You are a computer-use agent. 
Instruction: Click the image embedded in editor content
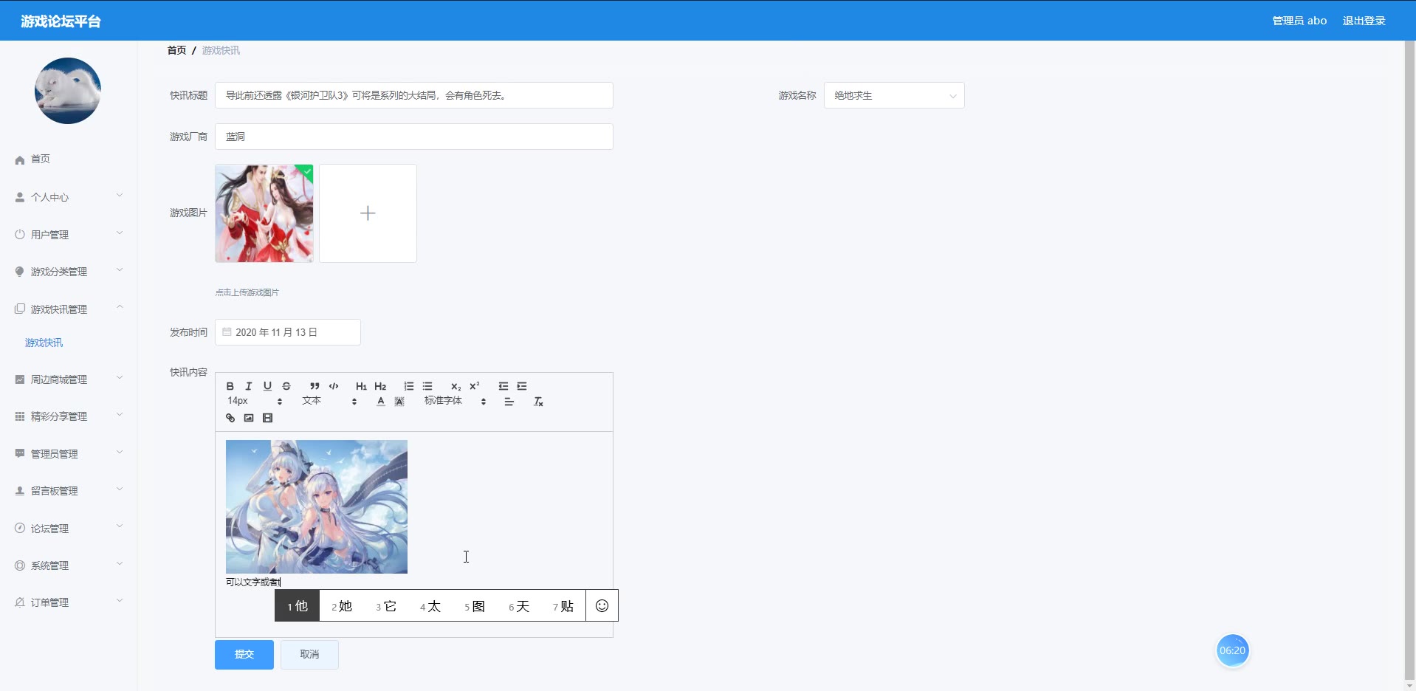tap(317, 506)
